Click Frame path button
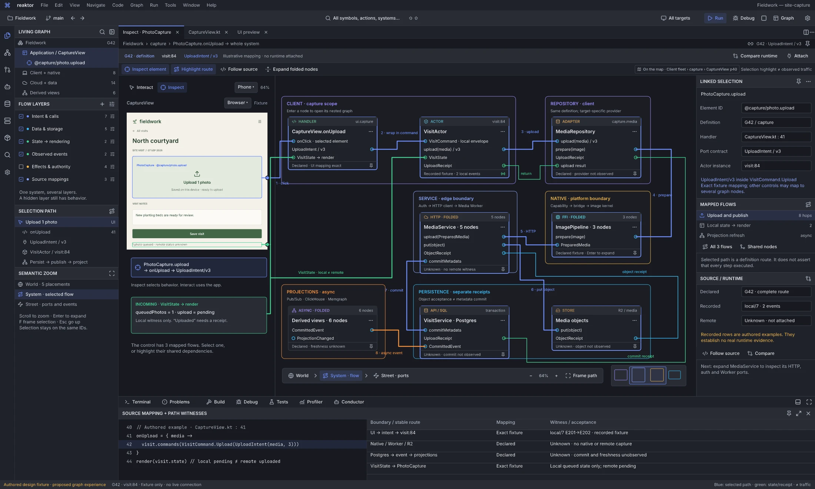Image resolution: width=815 pixels, height=489 pixels. coord(581,376)
